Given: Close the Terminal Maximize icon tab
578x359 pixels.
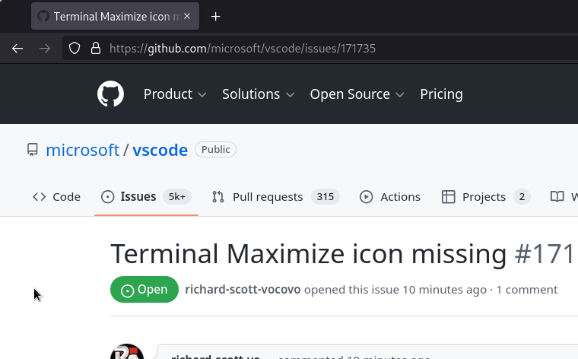Looking at the screenshot, I should [187, 16].
